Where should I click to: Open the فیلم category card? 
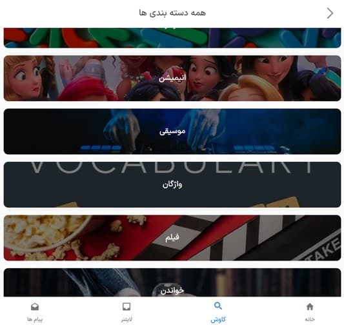[x=172, y=238]
